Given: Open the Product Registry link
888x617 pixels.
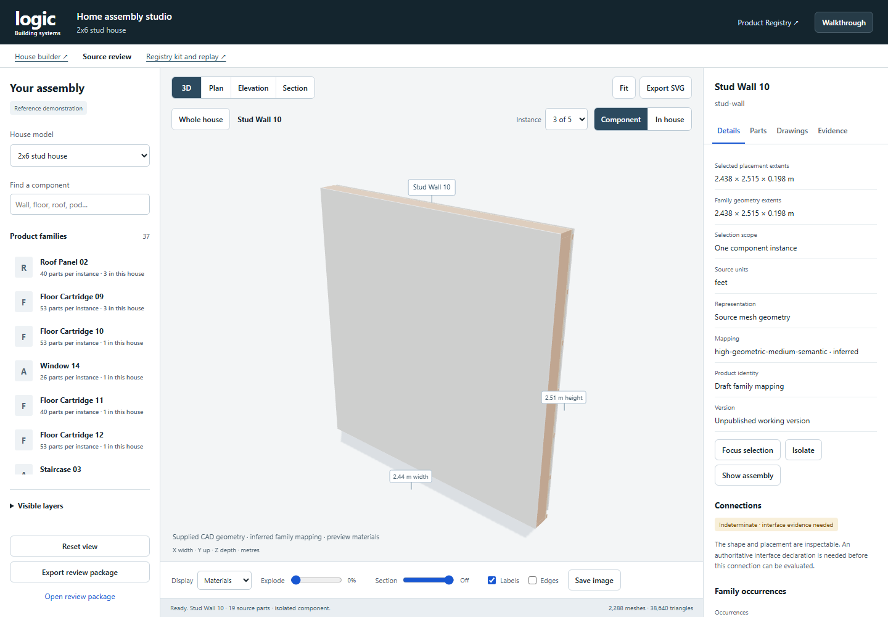Looking at the screenshot, I should 768,23.
